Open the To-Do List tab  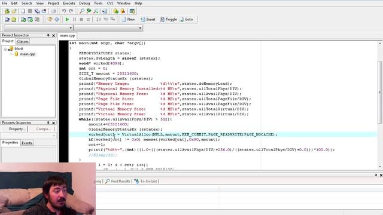pyautogui.click(x=146, y=181)
